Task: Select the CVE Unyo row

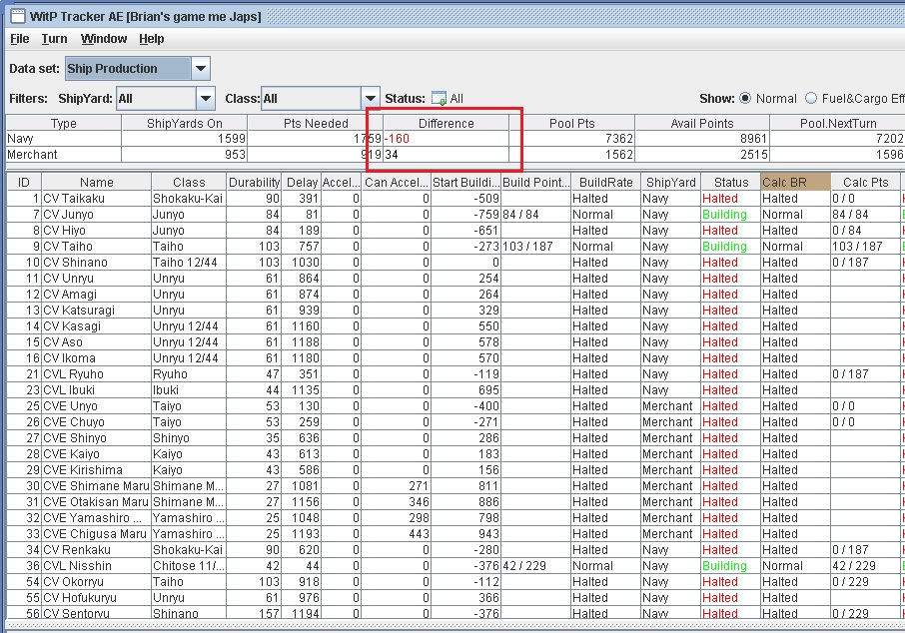Action: pos(455,406)
